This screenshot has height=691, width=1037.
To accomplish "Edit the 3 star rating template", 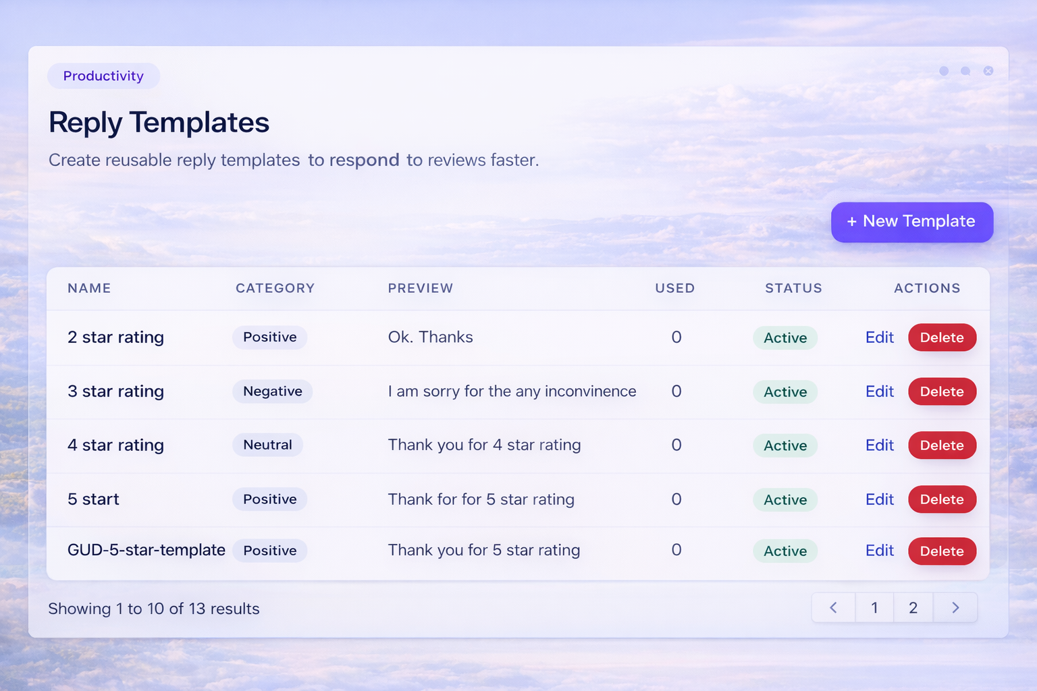I will [x=879, y=391].
